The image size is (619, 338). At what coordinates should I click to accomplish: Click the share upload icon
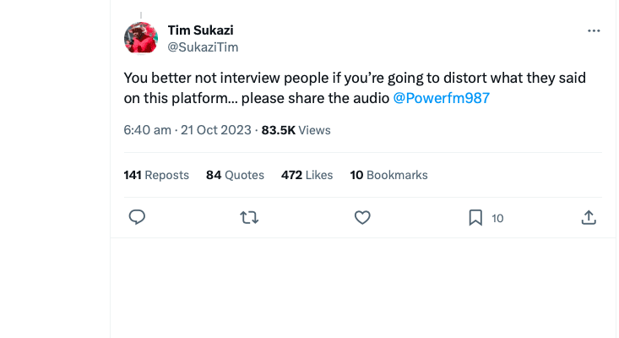pos(589,218)
